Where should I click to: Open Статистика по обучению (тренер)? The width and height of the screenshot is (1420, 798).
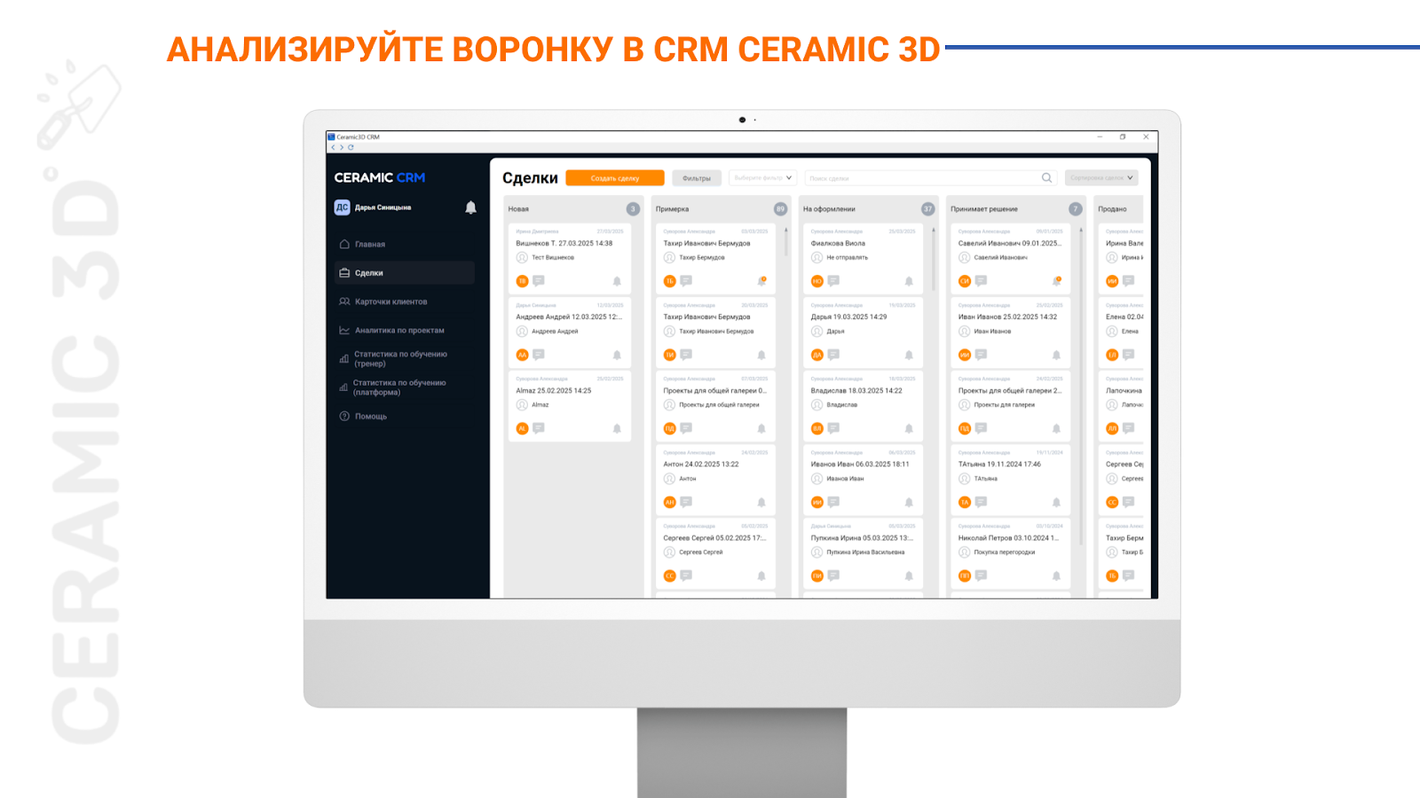click(x=404, y=359)
